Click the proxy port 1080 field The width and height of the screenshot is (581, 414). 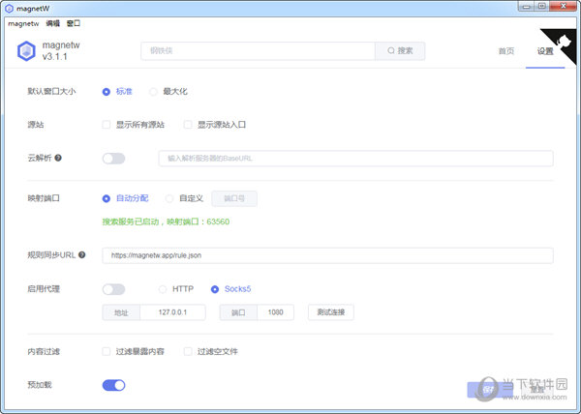click(275, 312)
